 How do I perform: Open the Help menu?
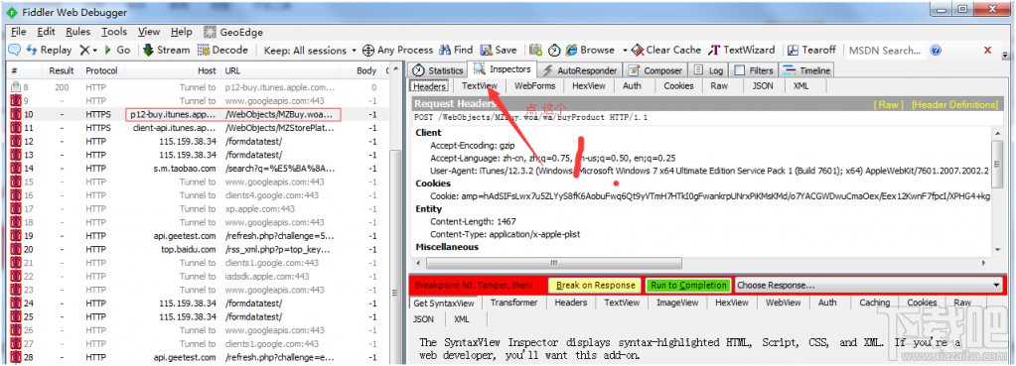click(182, 32)
